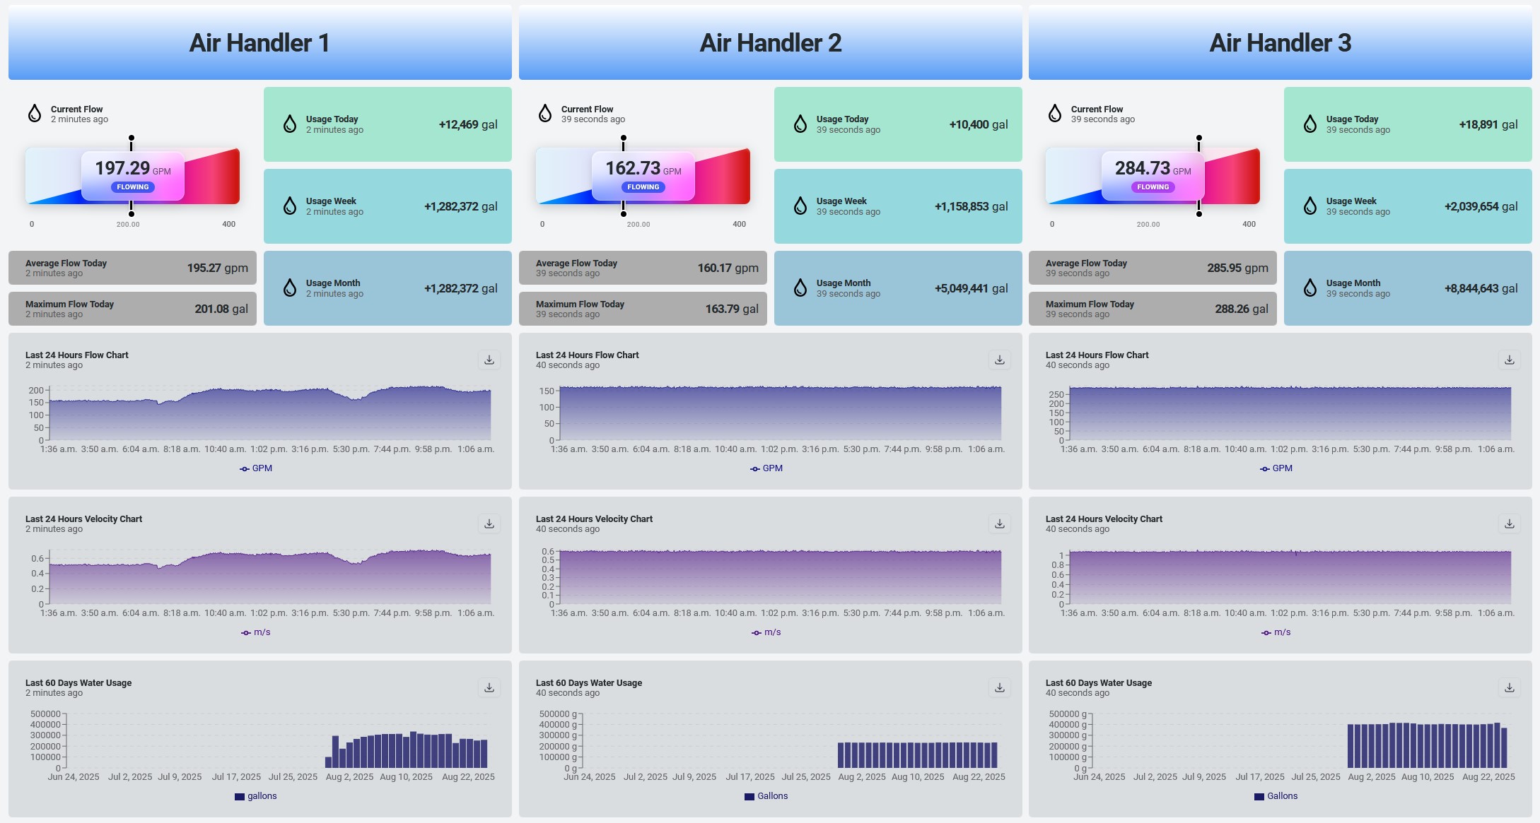Click the Air Handler 2 header banner

coord(771,42)
